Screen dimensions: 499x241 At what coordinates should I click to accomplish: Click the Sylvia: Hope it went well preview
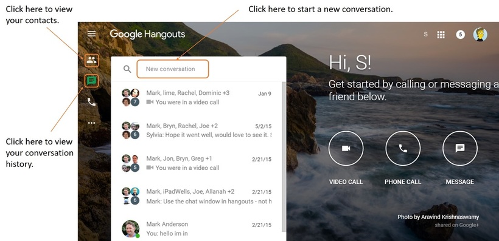point(209,135)
